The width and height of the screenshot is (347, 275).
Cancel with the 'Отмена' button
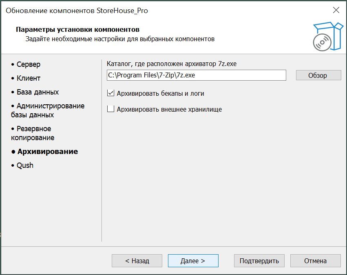tap(315, 261)
